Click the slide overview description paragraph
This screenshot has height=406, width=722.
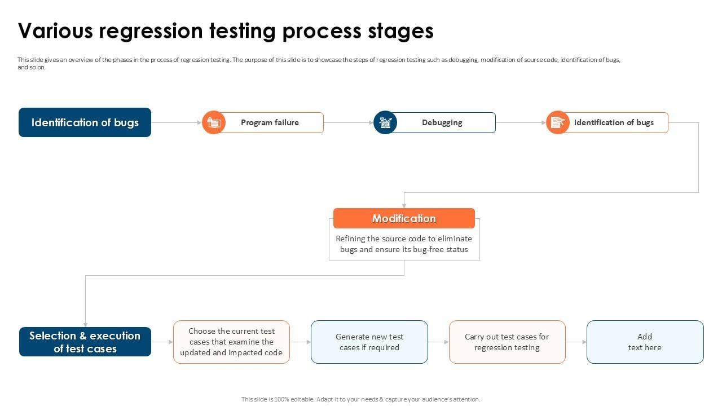(319, 63)
